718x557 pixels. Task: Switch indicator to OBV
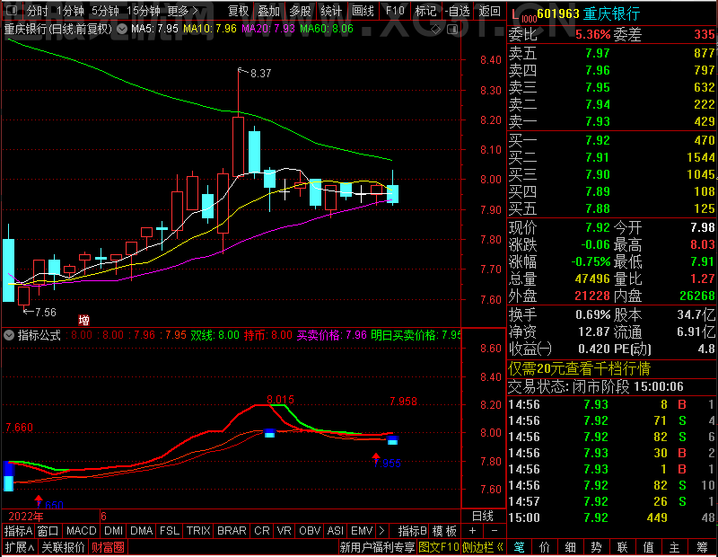[x=310, y=531]
